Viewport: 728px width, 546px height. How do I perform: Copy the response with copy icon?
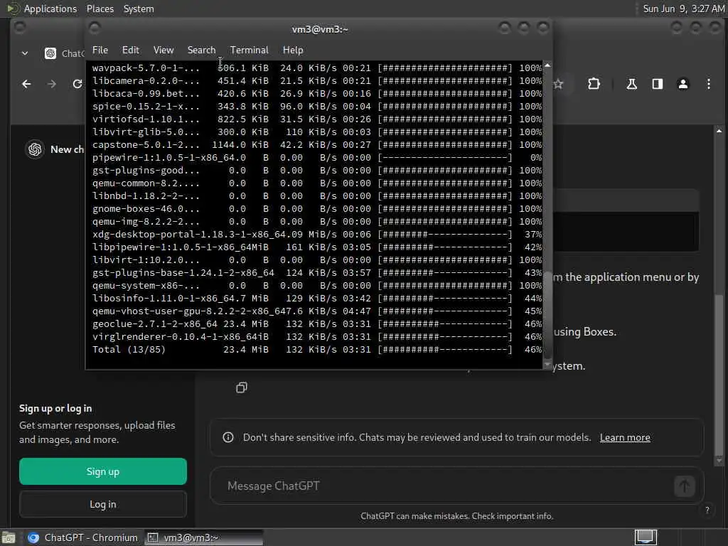(242, 387)
